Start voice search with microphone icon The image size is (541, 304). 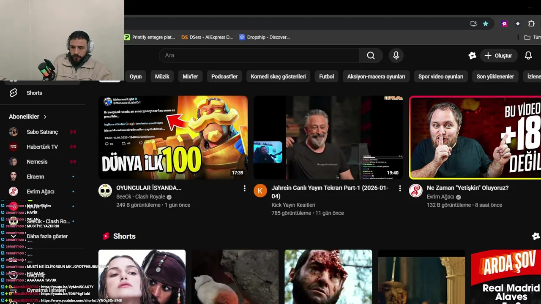pos(396,55)
